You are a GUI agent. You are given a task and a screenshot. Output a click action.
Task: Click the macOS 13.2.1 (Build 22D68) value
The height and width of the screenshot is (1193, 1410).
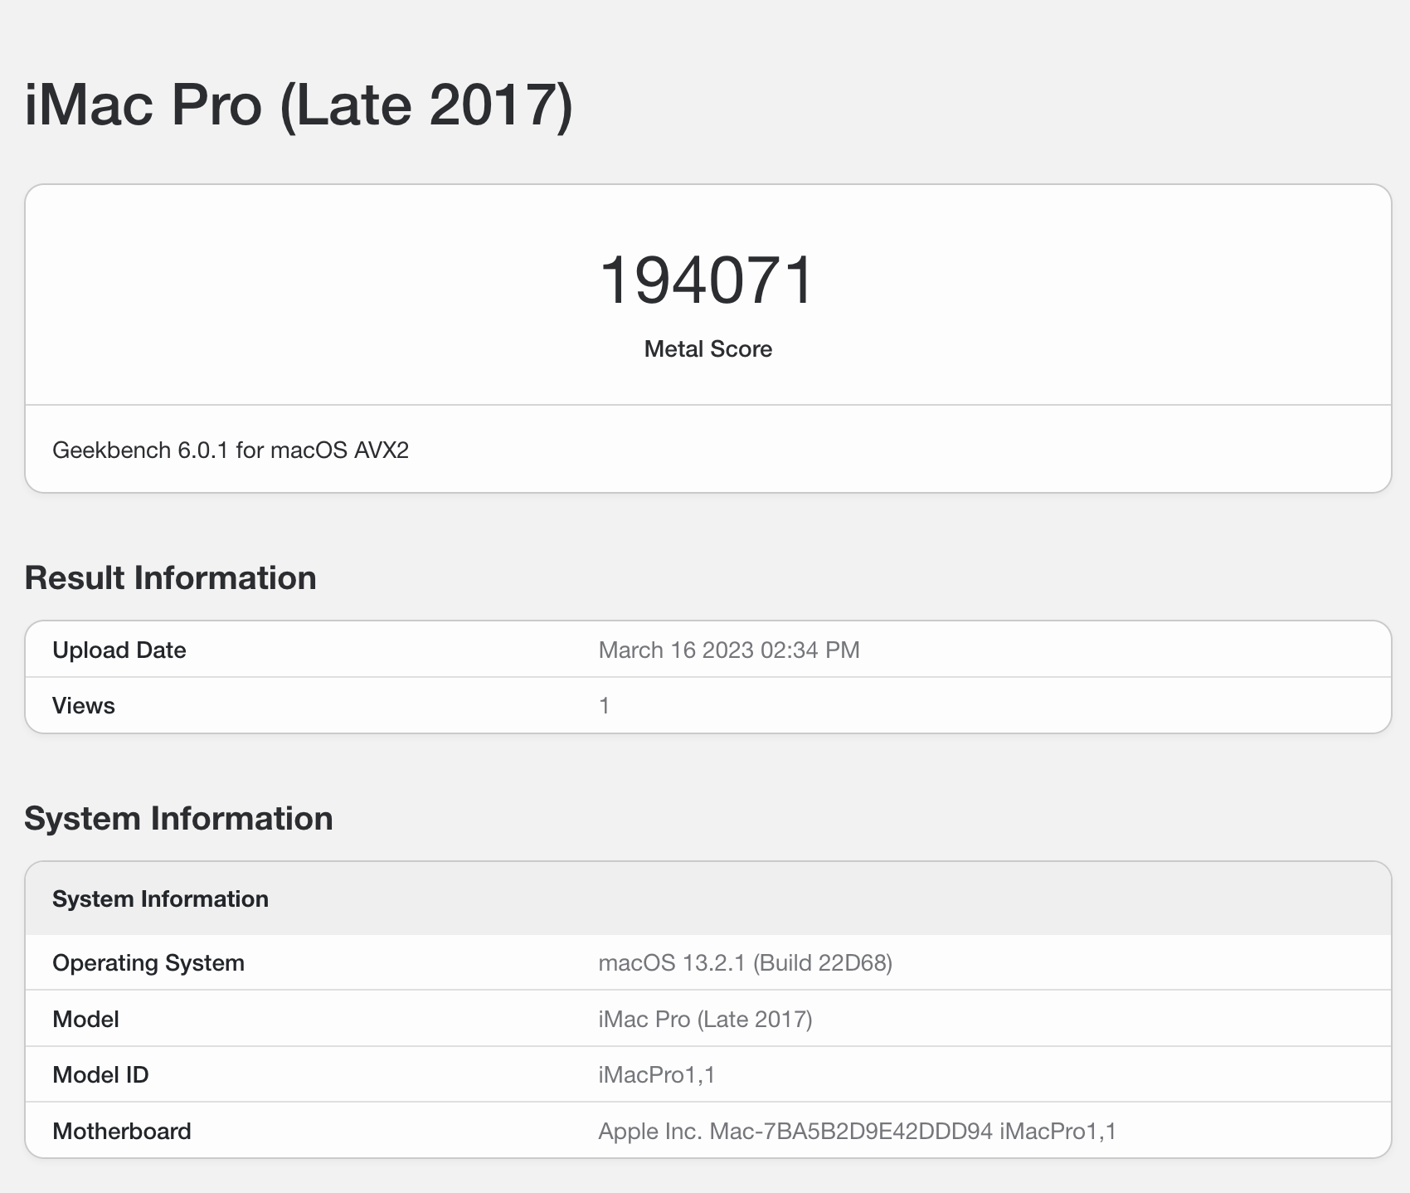point(745,963)
